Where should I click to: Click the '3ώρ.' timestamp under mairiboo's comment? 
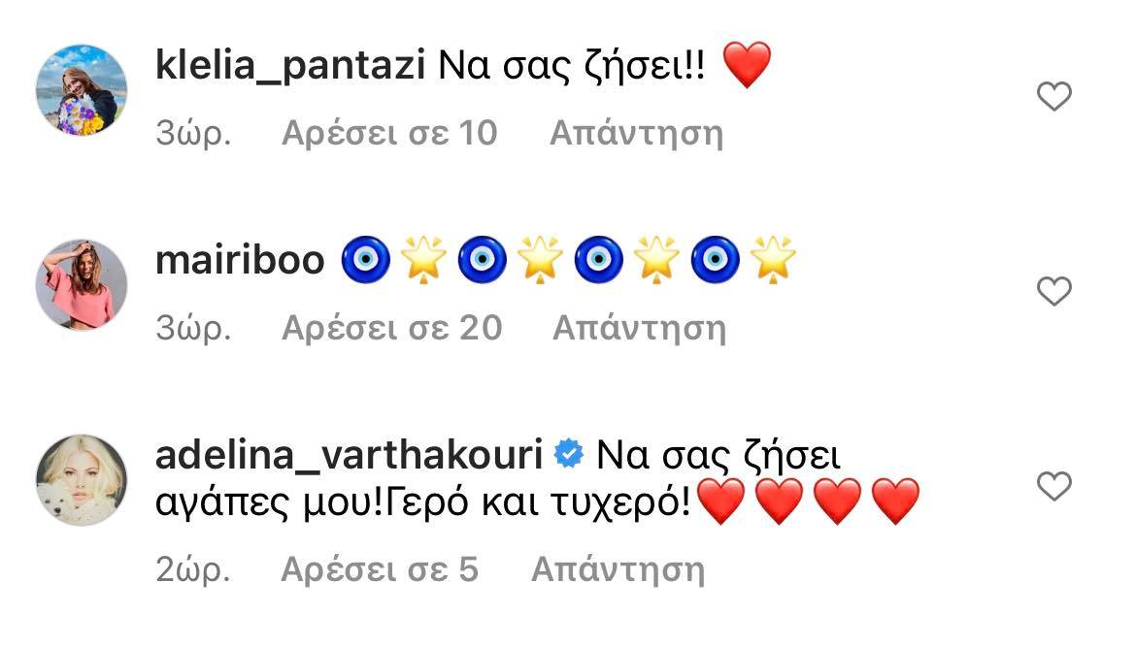193,328
